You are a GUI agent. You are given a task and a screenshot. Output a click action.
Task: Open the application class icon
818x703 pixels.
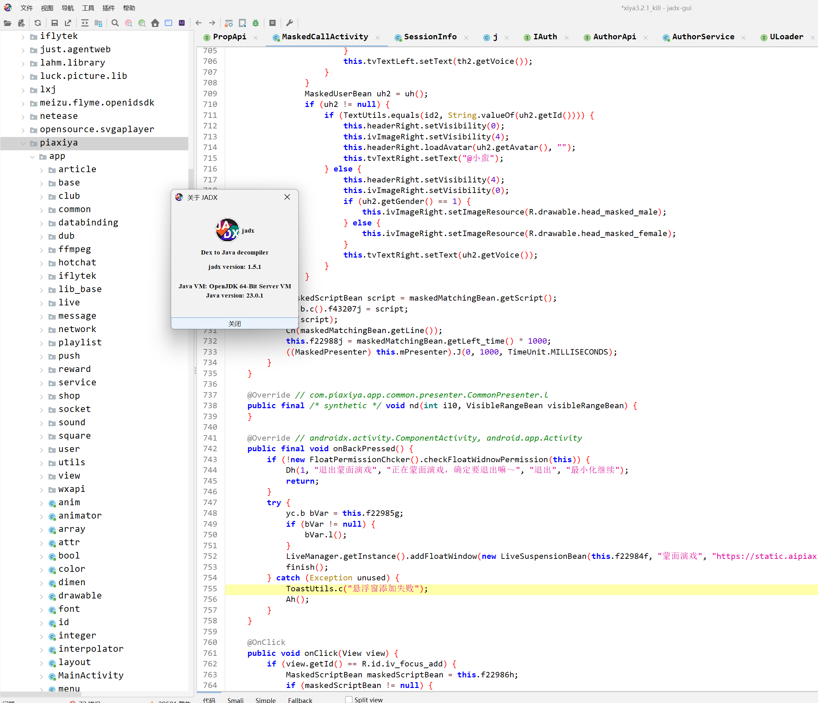[x=168, y=23]
